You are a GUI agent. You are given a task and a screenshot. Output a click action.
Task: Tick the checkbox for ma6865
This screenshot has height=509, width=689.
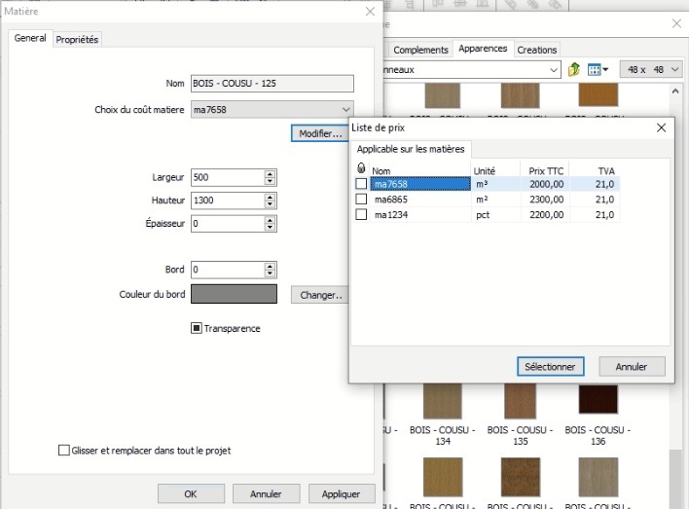(362, 199)
